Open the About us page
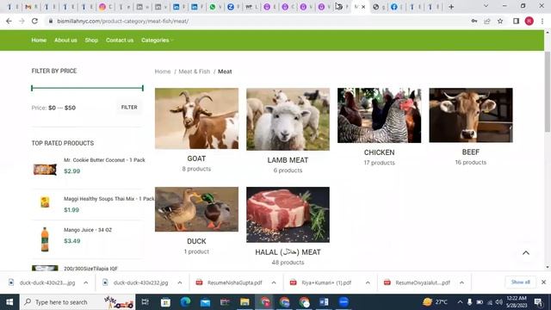Screen dimensions: 551x310 pos(65,40)
